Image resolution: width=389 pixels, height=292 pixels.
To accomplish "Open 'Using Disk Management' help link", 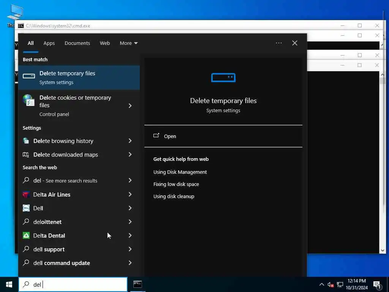I will click(180, 172).
